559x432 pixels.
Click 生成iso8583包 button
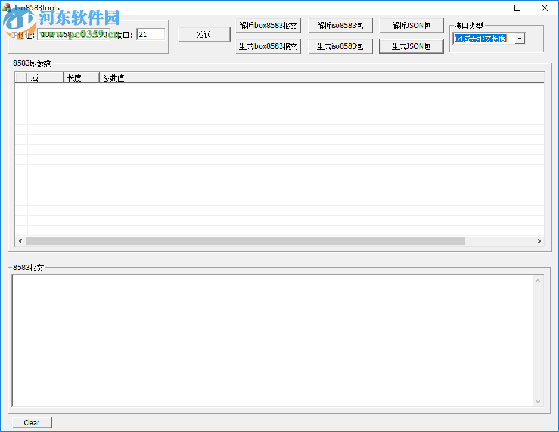pos(340,46)
